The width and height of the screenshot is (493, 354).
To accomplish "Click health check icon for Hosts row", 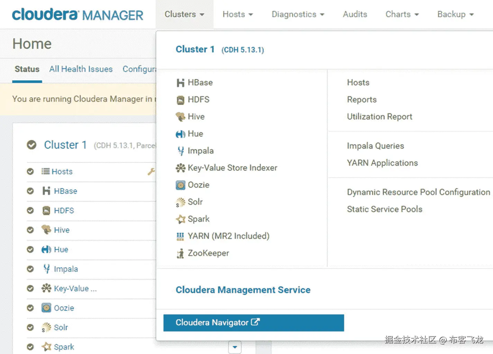I will coord(30,171).
